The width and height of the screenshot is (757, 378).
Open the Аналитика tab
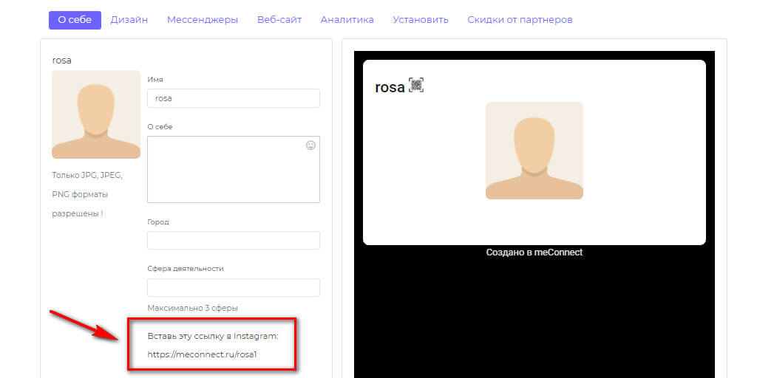[347, 20]
